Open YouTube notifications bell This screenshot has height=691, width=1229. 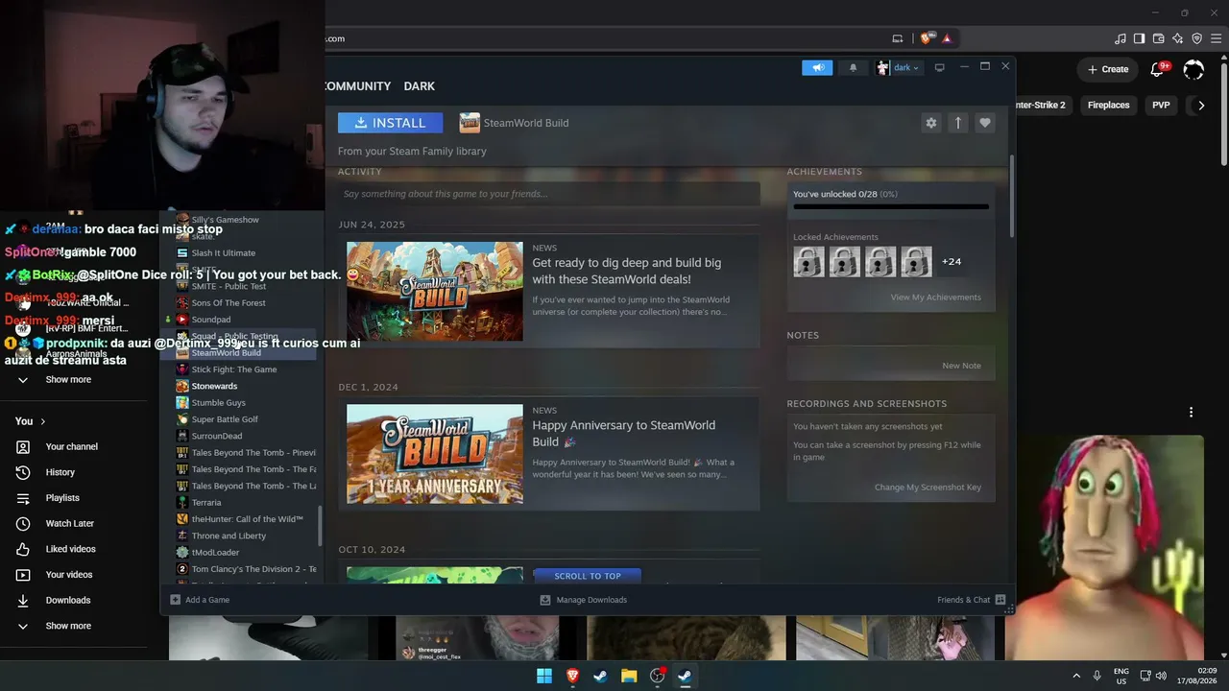tap(1157, 69)
